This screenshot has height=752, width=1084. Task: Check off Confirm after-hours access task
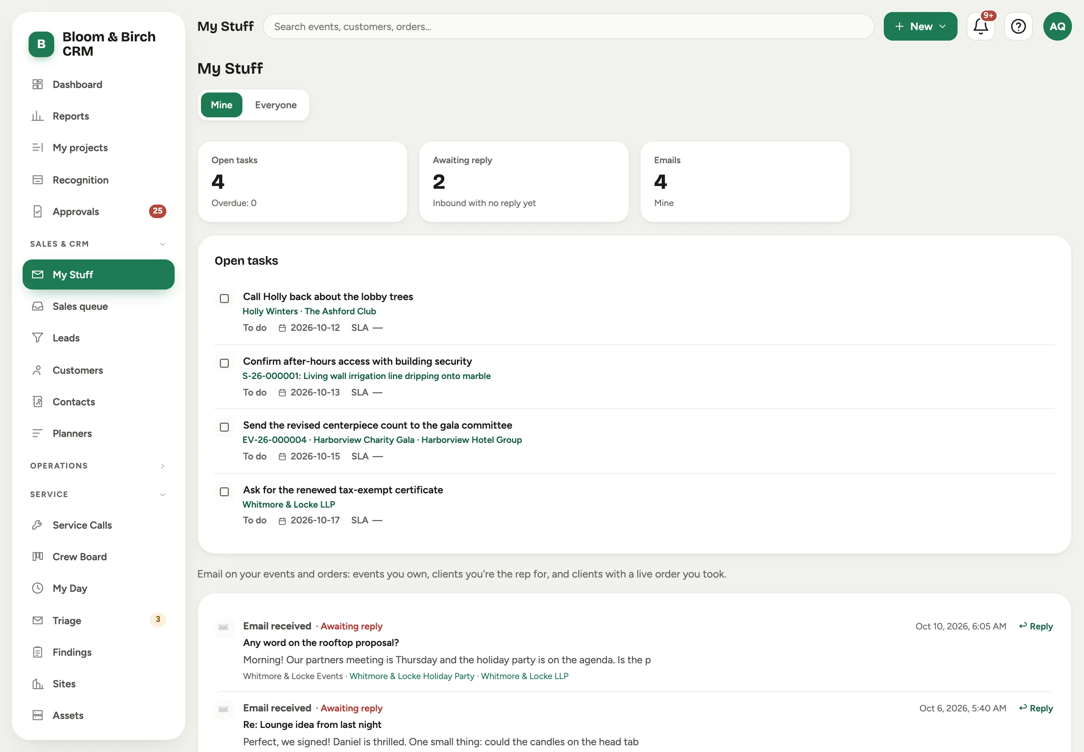click(x=225, y=363)
